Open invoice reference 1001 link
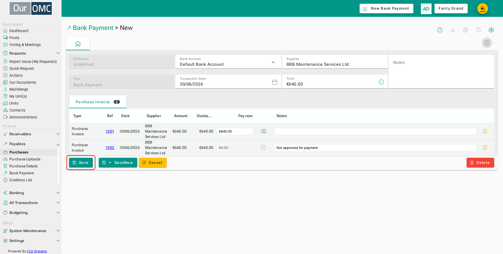This screenshot has height=254, width=503. click(x=110, y=131)
